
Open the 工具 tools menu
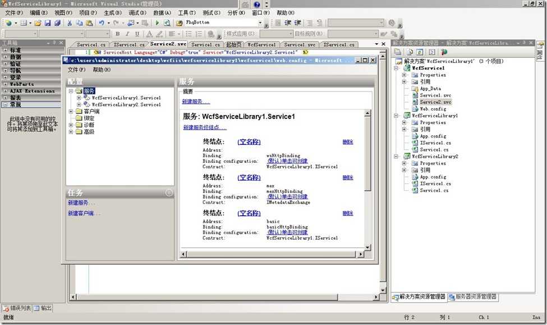point(187,12)
